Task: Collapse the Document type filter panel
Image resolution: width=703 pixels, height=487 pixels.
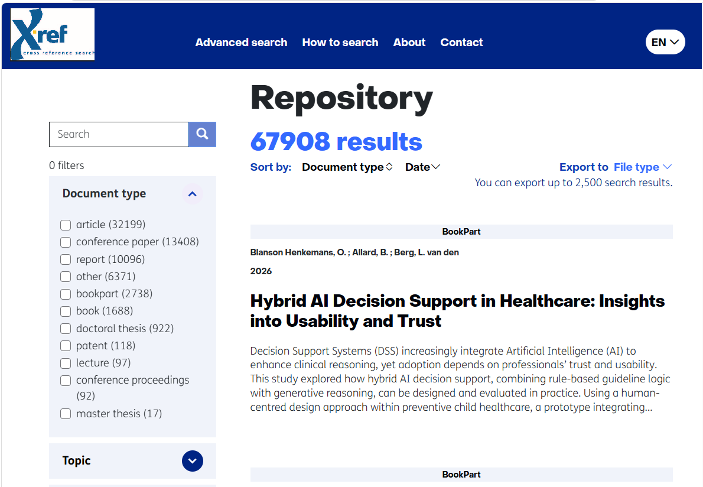Action: pyautogui.click(x=193, y=194)
